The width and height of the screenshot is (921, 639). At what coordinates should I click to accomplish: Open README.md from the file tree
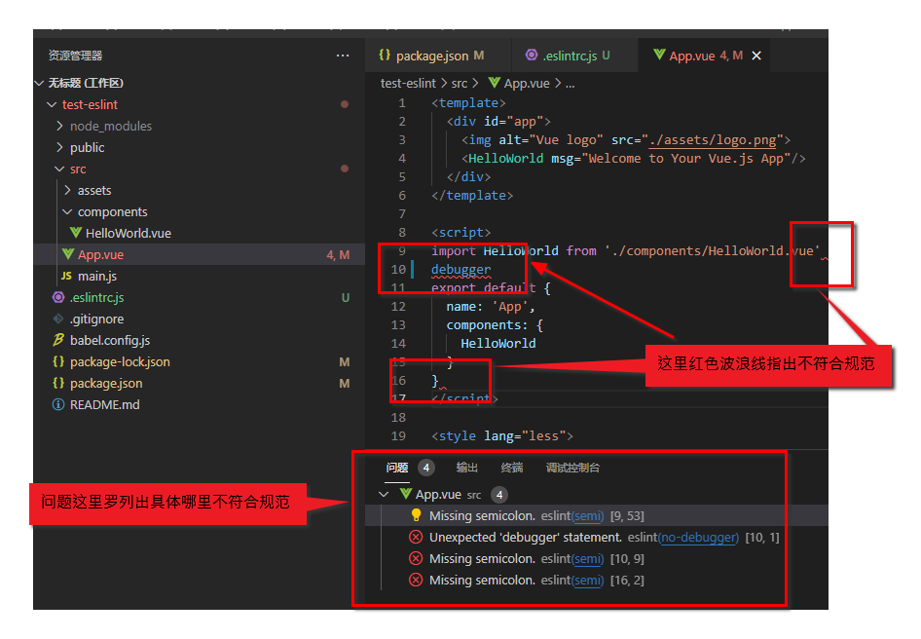(x=104, y=404)
